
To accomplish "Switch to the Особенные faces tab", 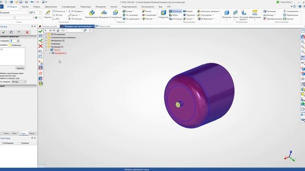I will coord(15,45).
